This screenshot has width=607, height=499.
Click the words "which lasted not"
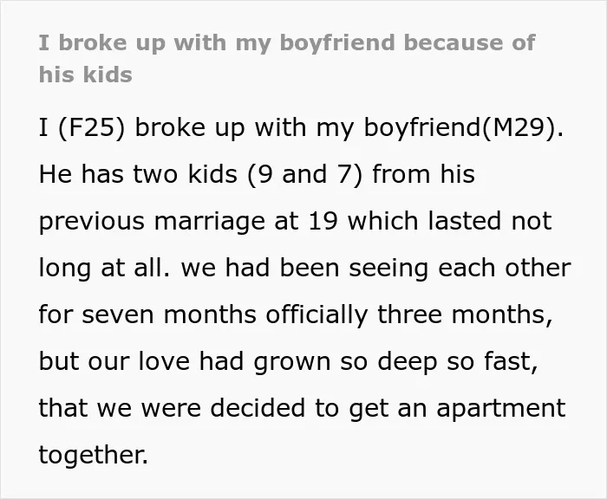[x=449, y=221]
